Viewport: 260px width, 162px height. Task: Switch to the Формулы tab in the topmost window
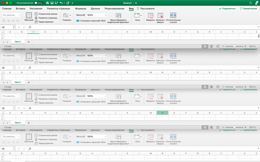[80, 9]
